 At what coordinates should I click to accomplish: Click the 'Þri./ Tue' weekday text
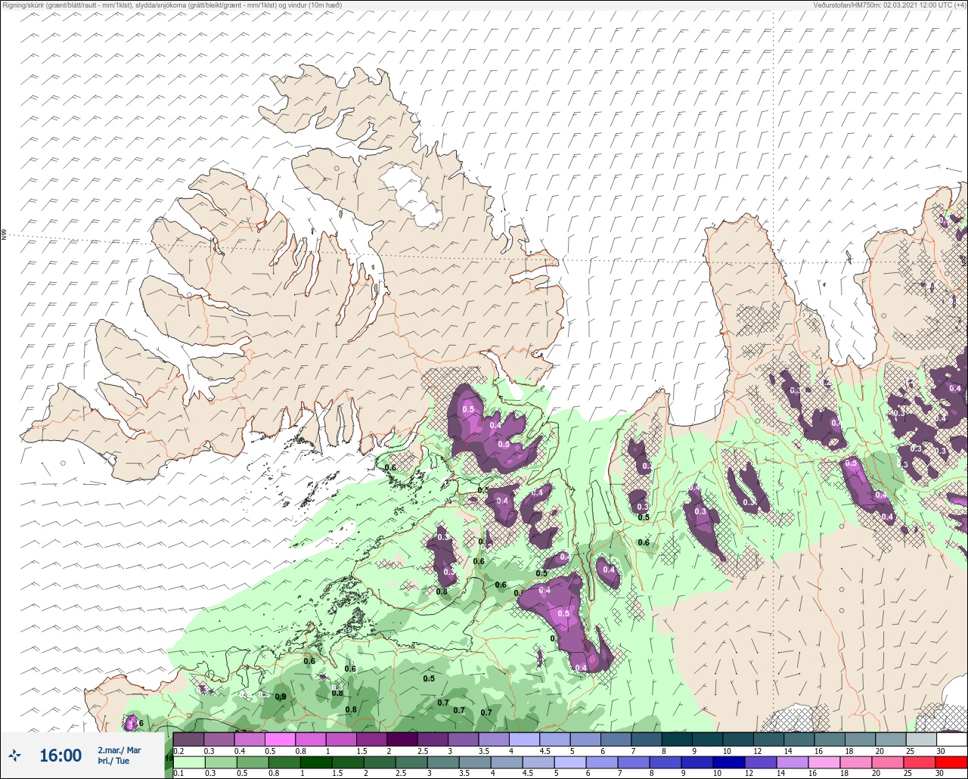tap(113, 762)
